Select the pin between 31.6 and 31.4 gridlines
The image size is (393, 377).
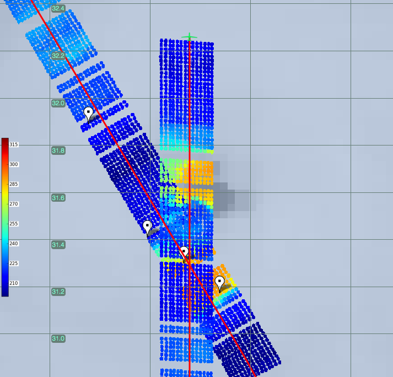tap(147, 226)
